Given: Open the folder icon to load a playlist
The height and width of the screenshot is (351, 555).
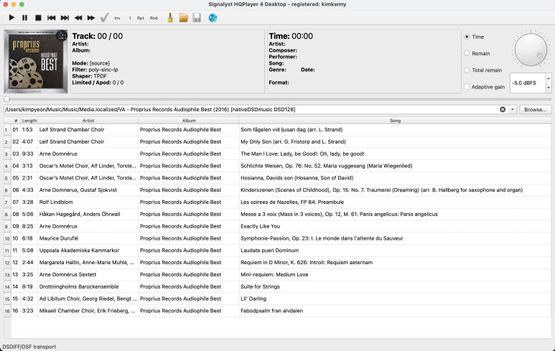Looking at the screenshot, I should [183, 17].
